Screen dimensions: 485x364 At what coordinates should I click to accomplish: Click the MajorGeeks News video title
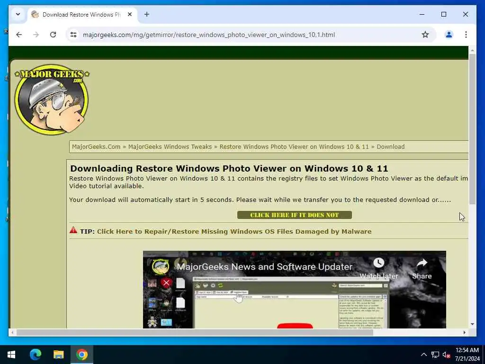pos(264,267)
